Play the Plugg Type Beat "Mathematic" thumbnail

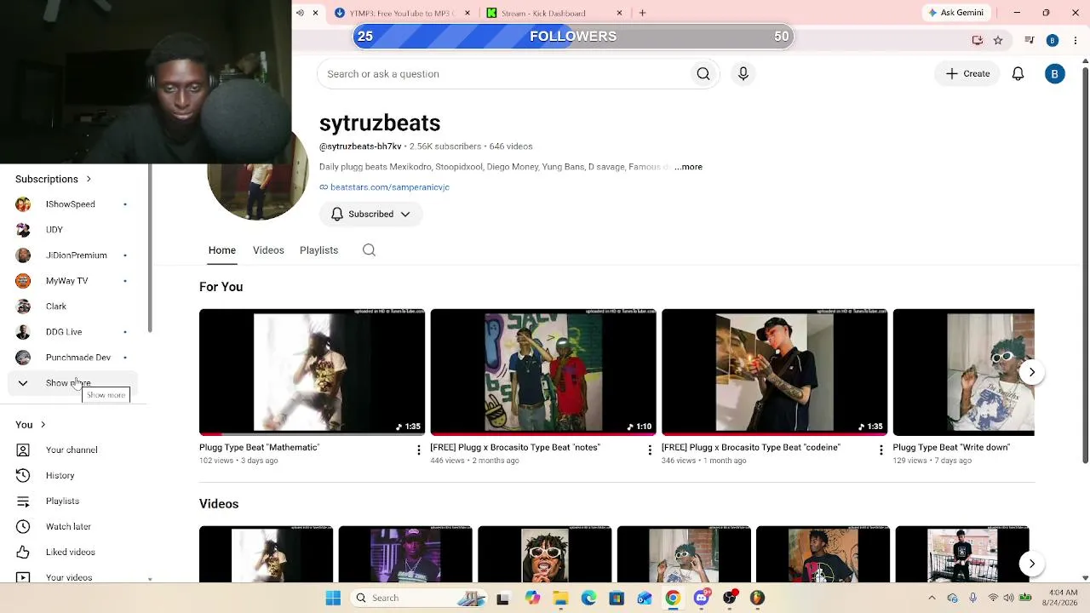(x=312, y=372)
